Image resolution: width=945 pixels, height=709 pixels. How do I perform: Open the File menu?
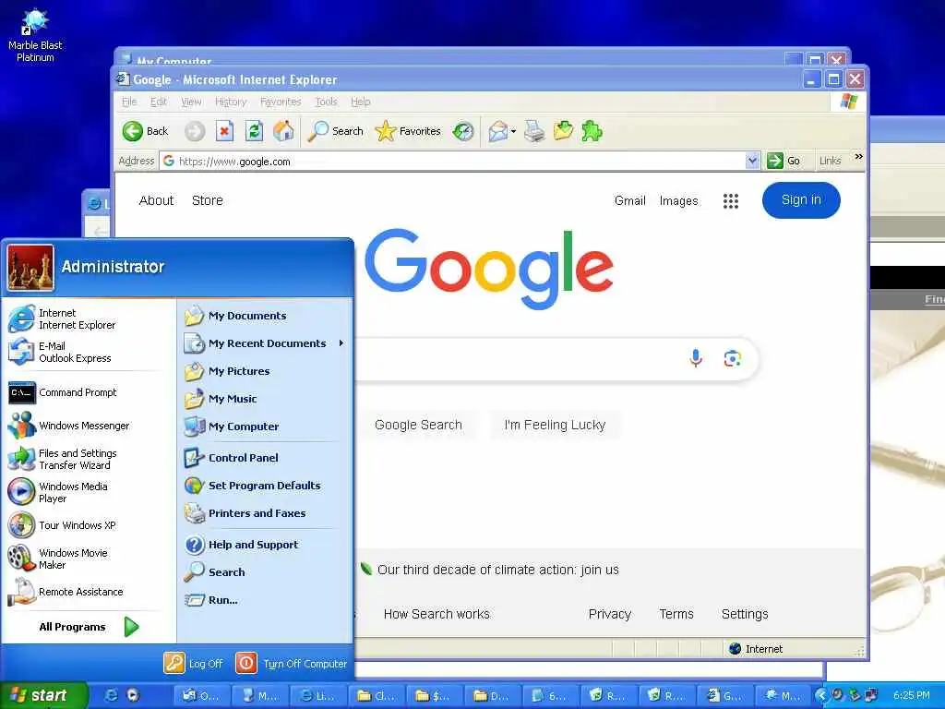(x=129, y=102)
